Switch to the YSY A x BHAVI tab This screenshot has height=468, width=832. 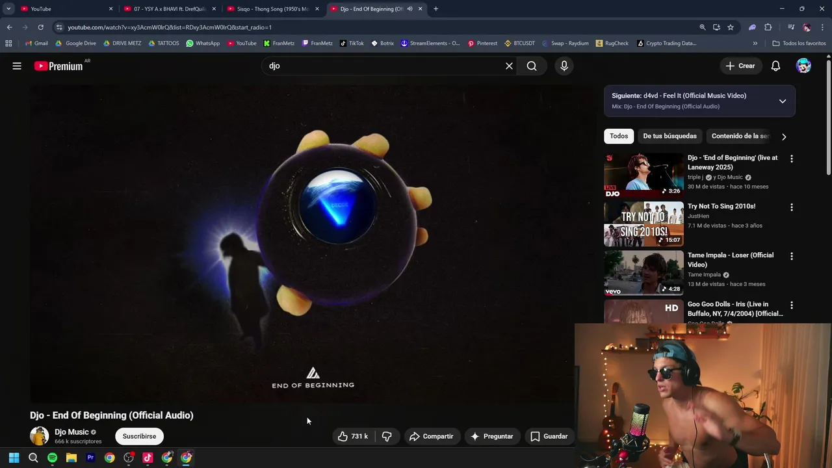pyautogui.click(x=170, y=8)
